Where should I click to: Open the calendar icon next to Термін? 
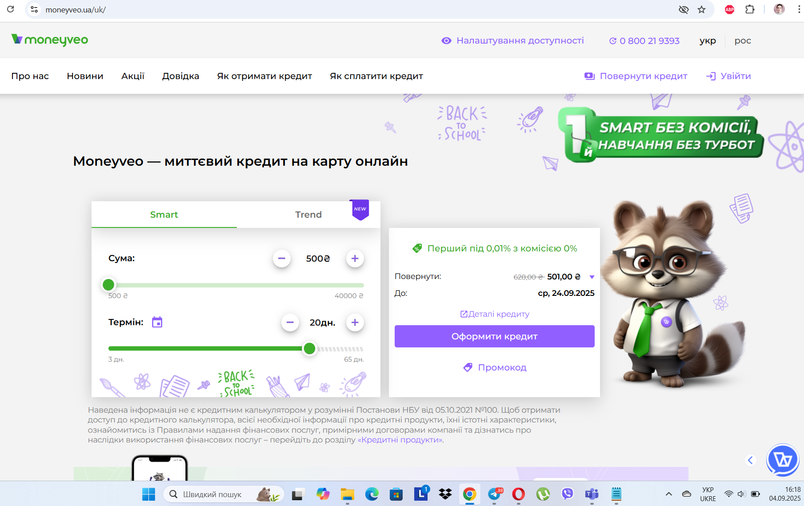click(x=157, y=322)
